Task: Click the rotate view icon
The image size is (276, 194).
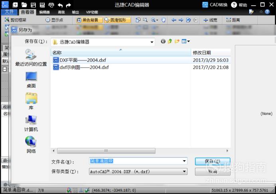Action: tap(188, 20)
